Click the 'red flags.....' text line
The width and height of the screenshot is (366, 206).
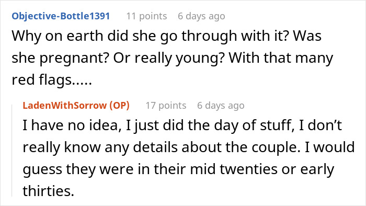[52, 80]
